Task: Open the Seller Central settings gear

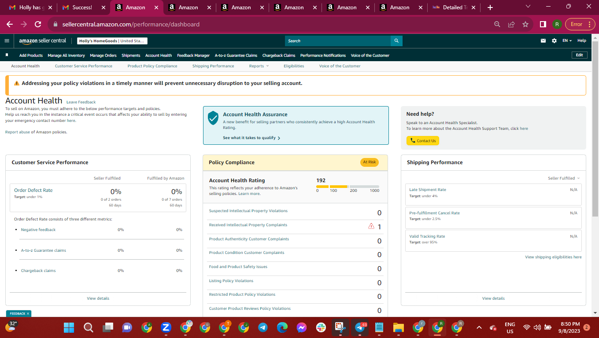Action: click(x=554, y=40)
